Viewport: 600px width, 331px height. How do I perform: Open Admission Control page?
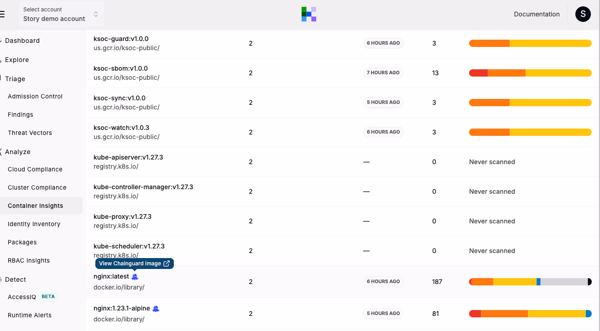click(35, 96)
